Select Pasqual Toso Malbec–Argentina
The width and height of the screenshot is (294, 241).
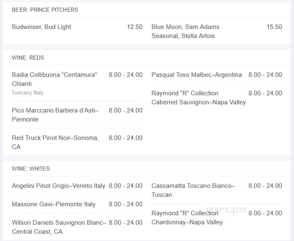click(x=196, y=75)
